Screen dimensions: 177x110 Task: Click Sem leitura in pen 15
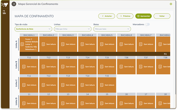click(110, 103)
